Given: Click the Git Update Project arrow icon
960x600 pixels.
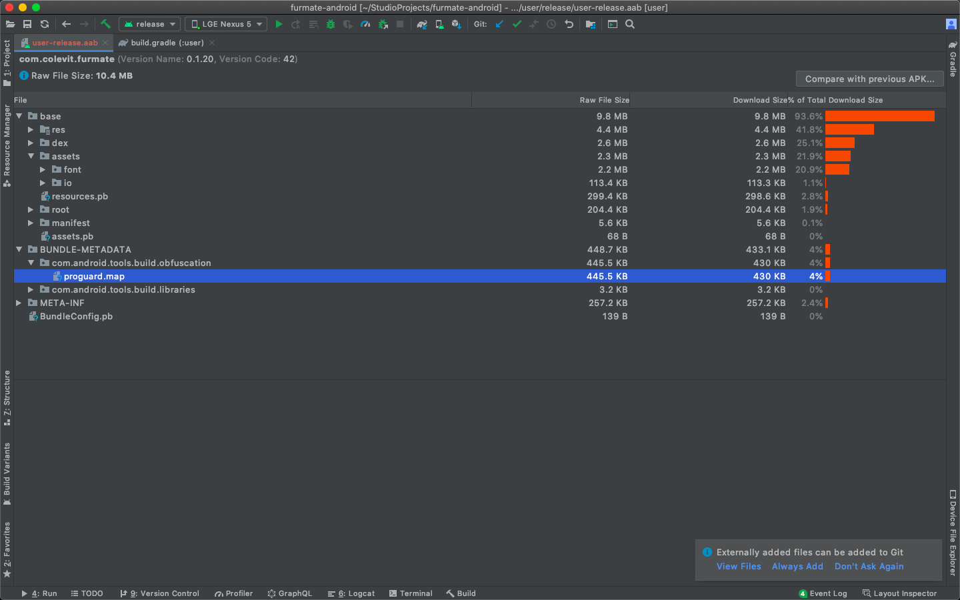Looking at the screenshot, I should [499, 24].
